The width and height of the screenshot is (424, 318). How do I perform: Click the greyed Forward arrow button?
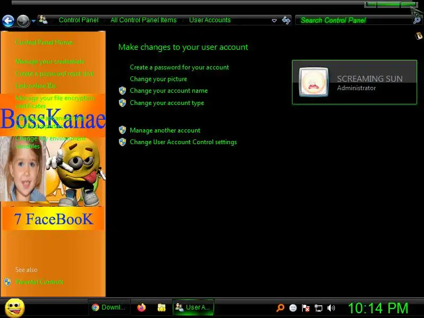click(x=23, y=21)
